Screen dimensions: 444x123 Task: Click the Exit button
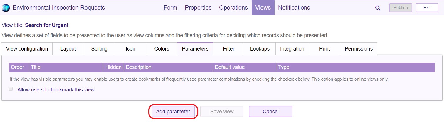427,8
